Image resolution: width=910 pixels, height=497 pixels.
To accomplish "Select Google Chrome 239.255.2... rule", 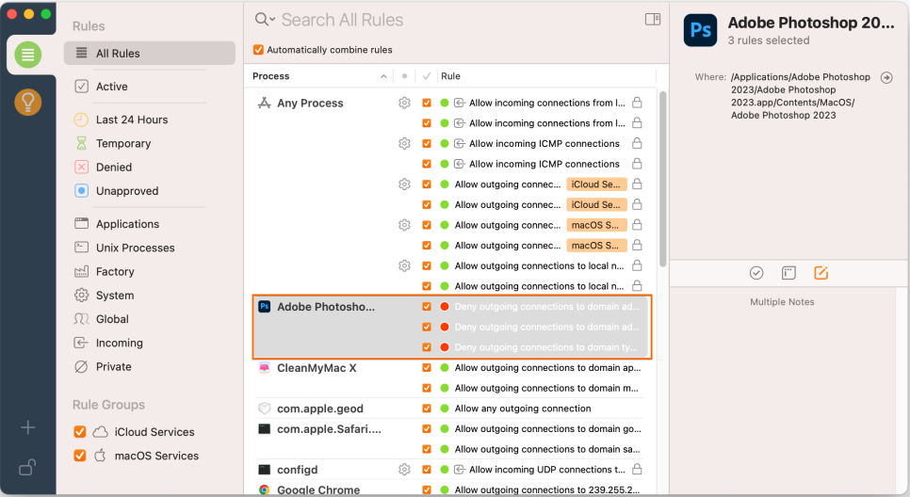I will [546, 489].
